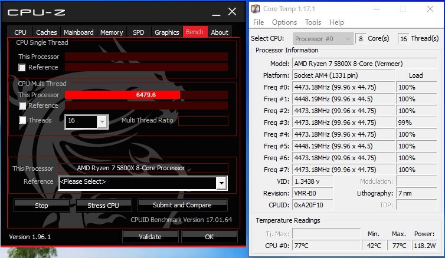Open the Select CPU Processor #0 dropdown
The image size is (445, 258).
(323, 38)
